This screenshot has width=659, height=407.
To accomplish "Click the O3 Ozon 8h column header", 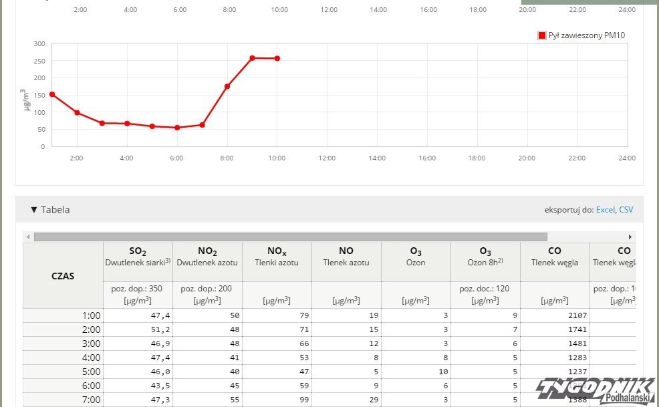I will tap(485, 256).
